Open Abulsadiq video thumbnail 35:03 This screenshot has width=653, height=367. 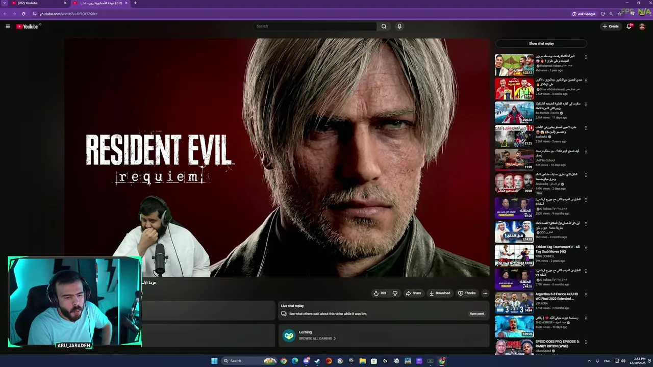tap(514, 184)
